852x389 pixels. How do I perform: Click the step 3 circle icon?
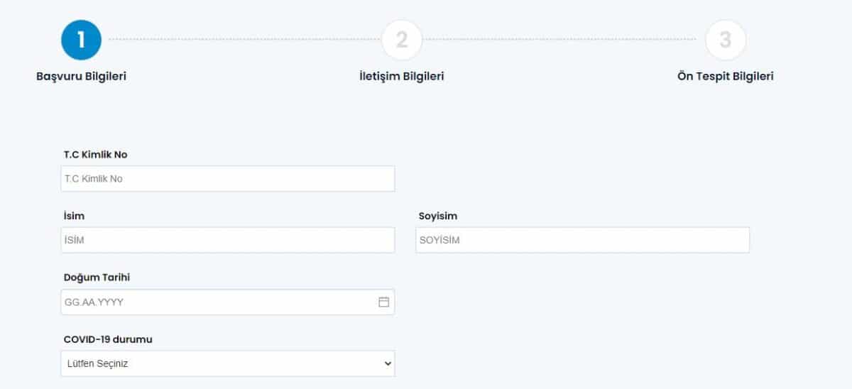[x=725, y=40]
